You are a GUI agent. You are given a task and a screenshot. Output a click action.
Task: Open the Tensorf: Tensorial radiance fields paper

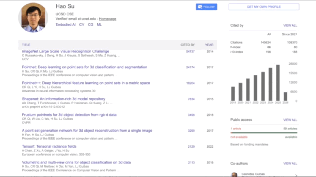[x=49, y=146]
